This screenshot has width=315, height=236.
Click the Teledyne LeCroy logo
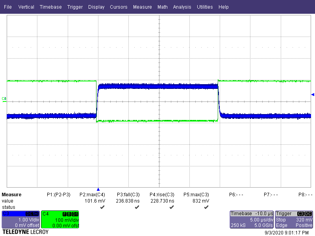point(25,232)
